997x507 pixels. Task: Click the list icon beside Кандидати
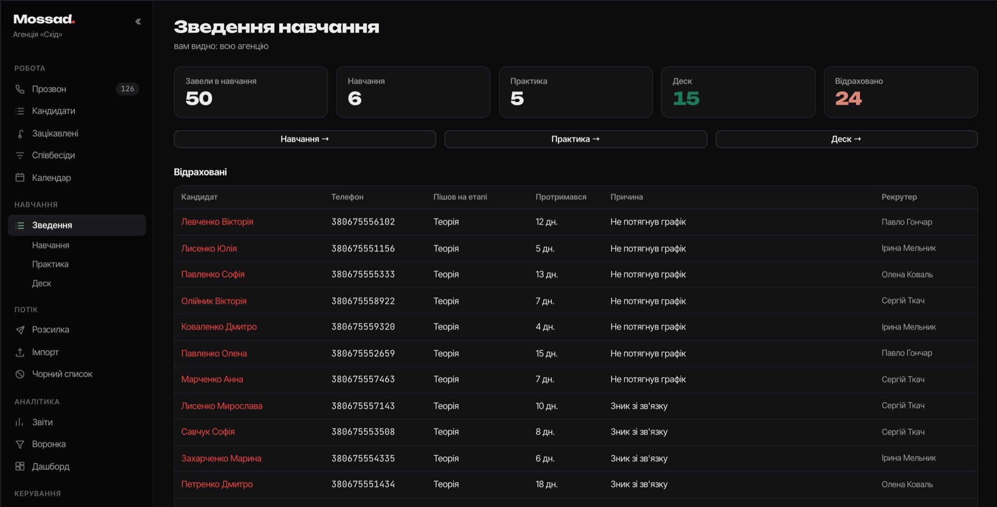(20, 111)
